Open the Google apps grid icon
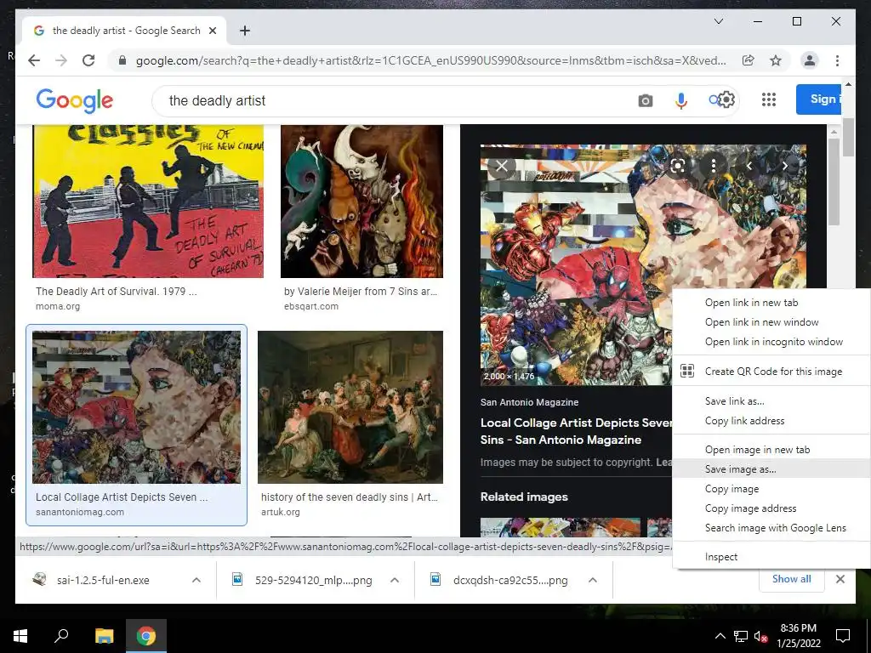This screenshot has width=871, height=653. [769, 99]
